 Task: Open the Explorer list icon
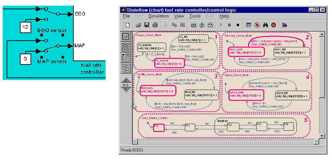tap(249, 25)
